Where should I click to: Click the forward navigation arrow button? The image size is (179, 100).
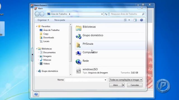click(42, 14)
